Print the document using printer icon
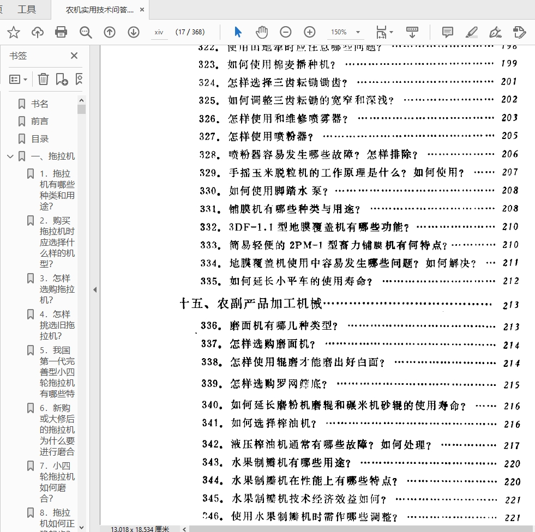This screenshot has width=535, height=532. (x=61, y=32)
